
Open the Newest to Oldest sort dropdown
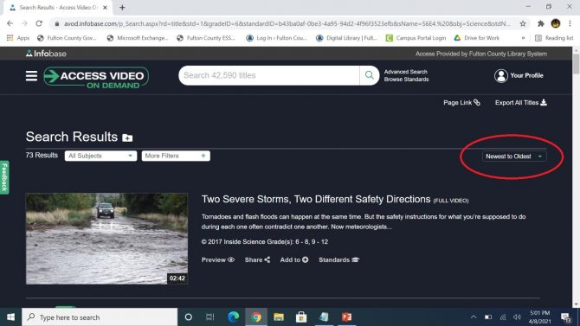pyautogui.click(x=514, y=157)
